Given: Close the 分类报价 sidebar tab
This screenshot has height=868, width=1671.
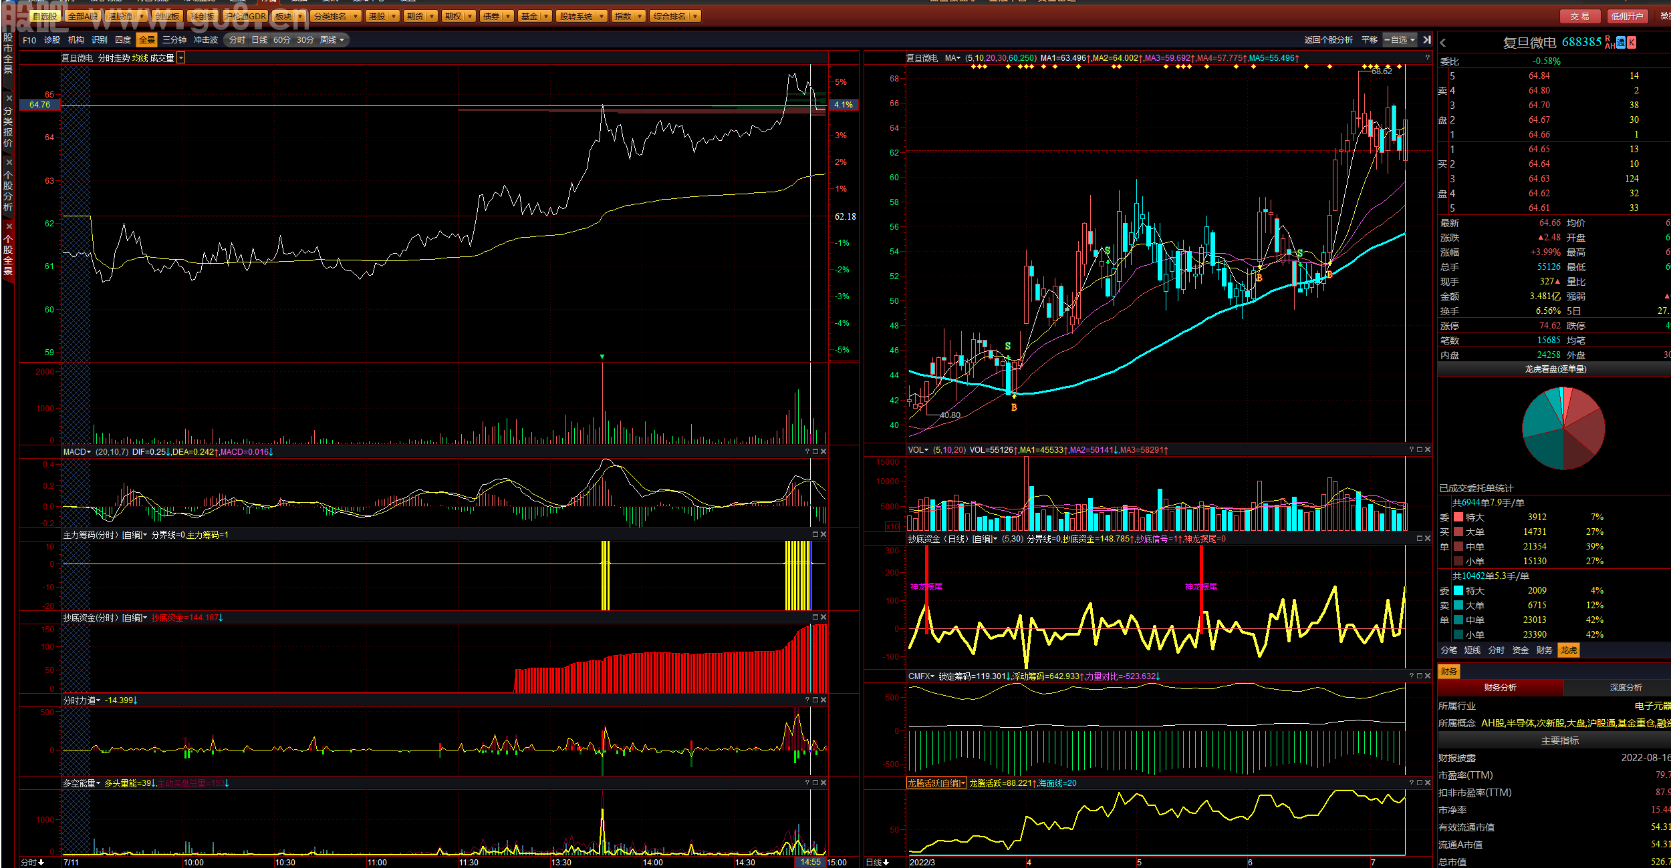Looking at the screenshot, I should [x=9, y=98].
